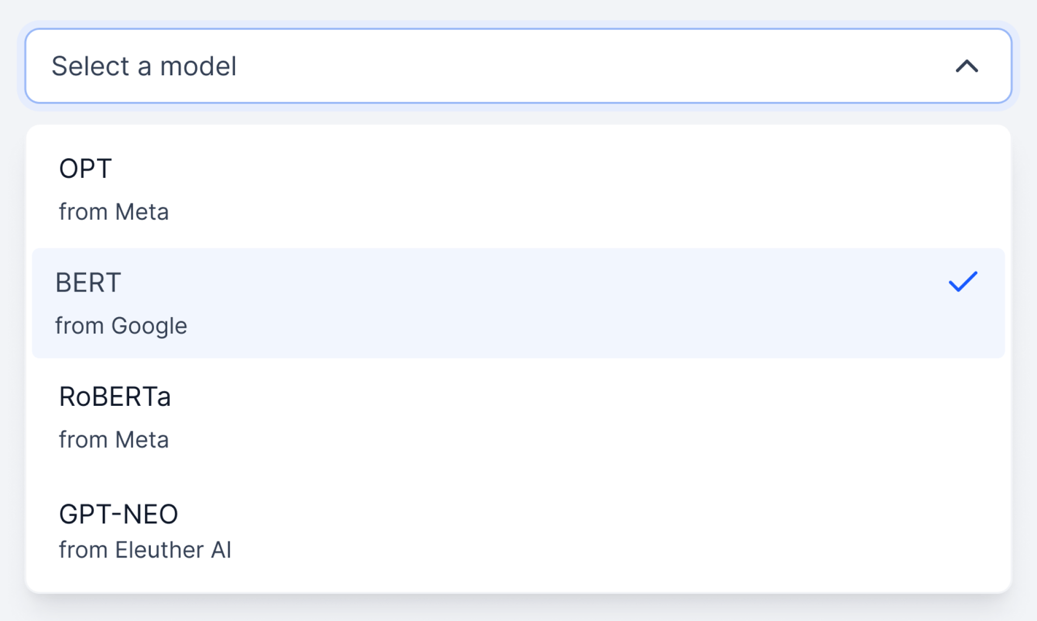Select GPT-NEO in the list
The height and width of the screenshot is (621, 1037).
pyautogui.click(x=518, y=531)
